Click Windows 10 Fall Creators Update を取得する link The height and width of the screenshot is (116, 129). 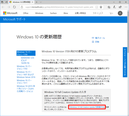(x=87, y=107)
